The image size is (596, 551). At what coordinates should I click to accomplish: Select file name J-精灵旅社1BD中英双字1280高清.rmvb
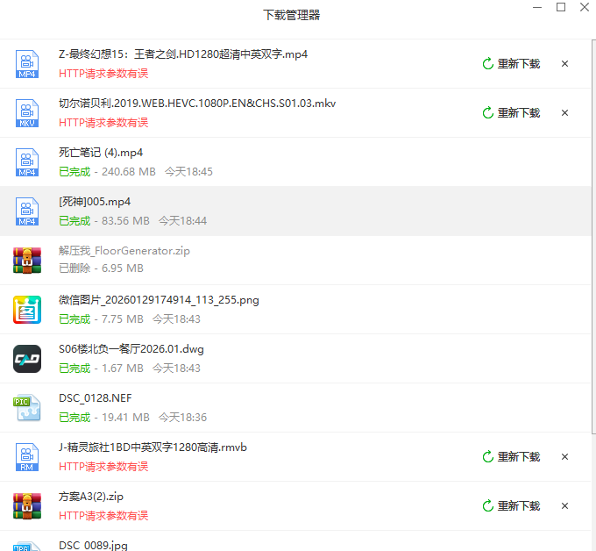[153, 447]
